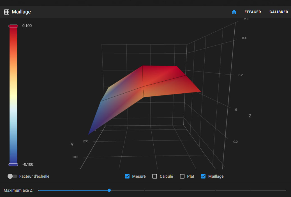Uncheck the Mesuré checkbox
The height and width of the screenshot is (197, 291).
click(x=127, y=176)
